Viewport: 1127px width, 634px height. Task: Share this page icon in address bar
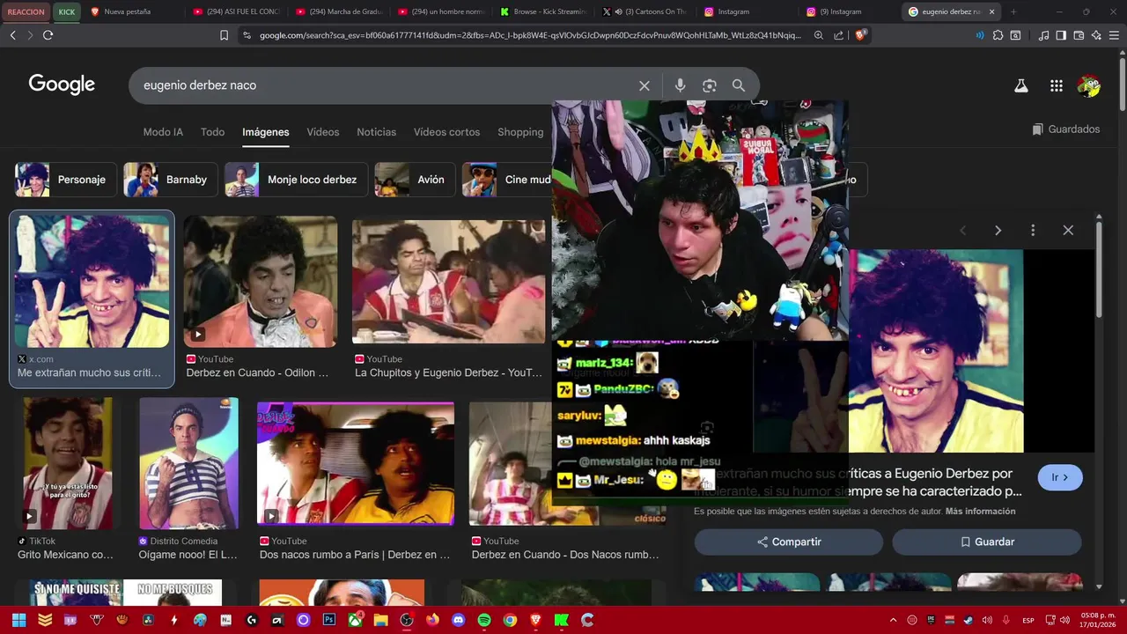838,35
